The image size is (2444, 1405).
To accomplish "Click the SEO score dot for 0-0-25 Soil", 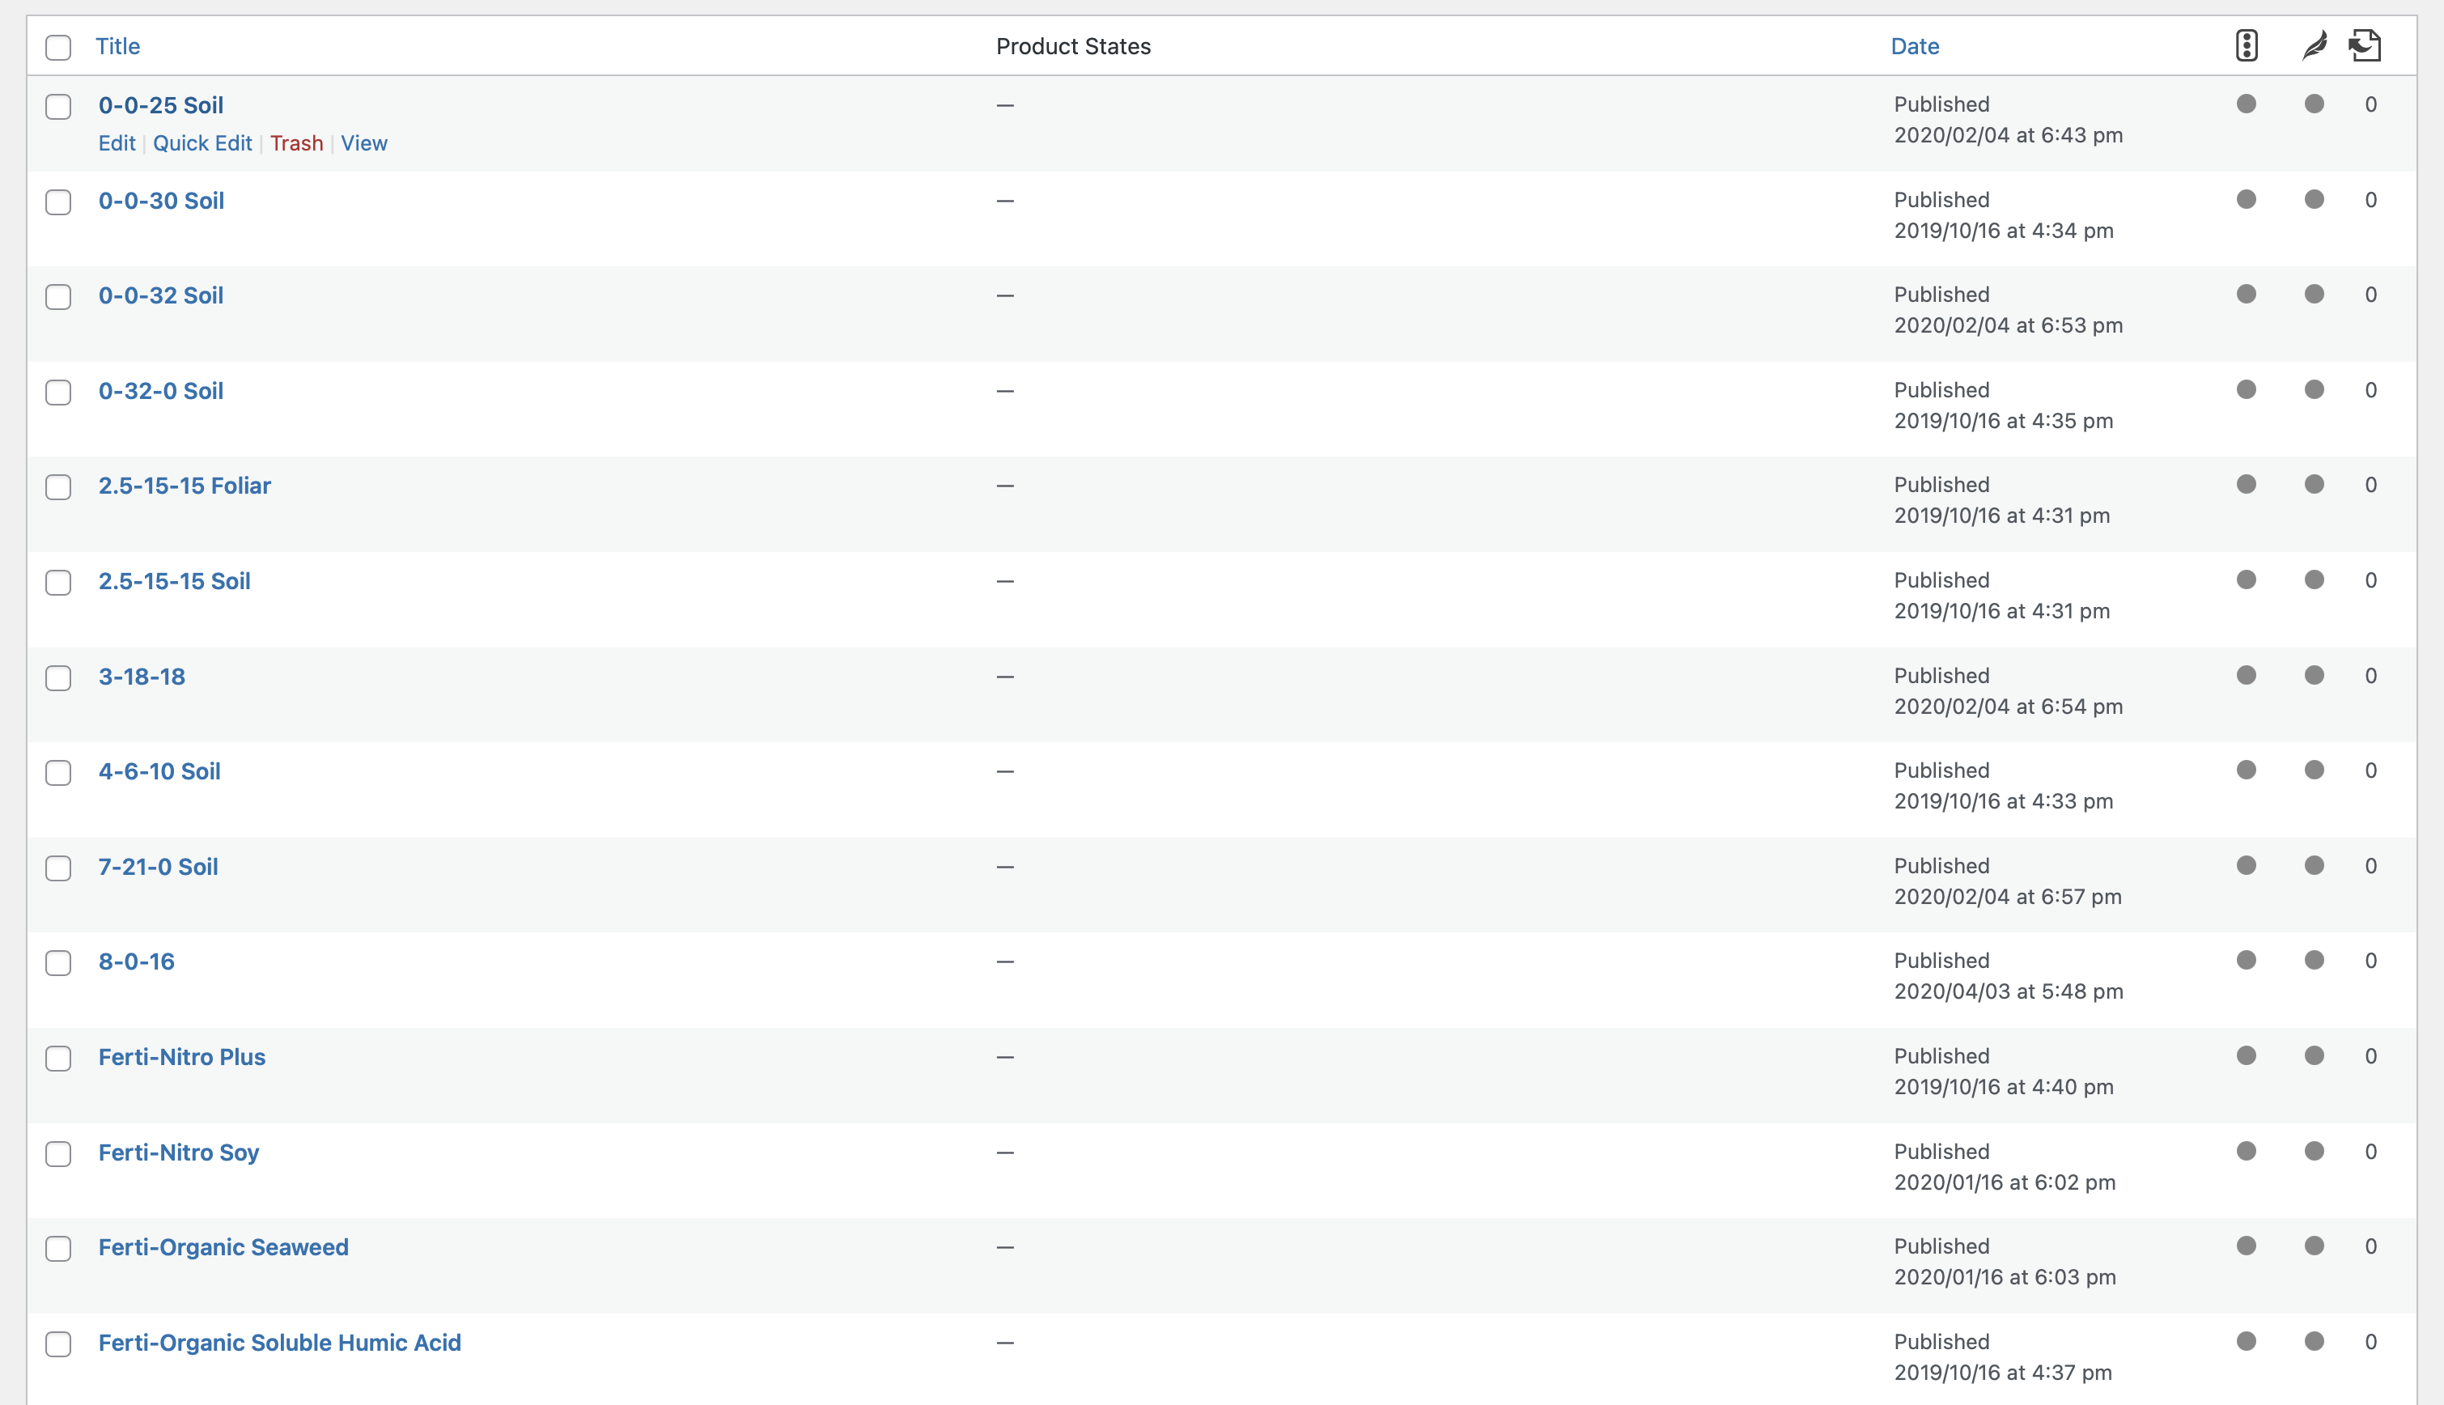I will (2247, 104).
